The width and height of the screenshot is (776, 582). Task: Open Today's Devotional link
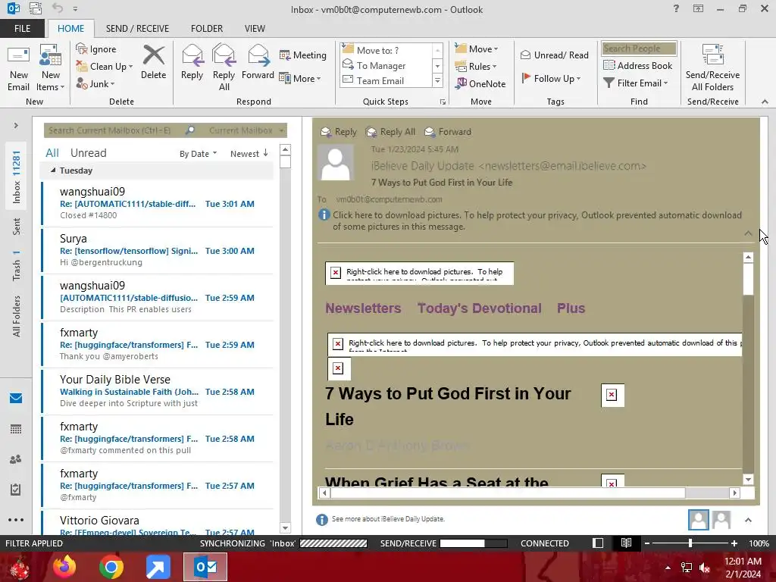tap(479, 308)
